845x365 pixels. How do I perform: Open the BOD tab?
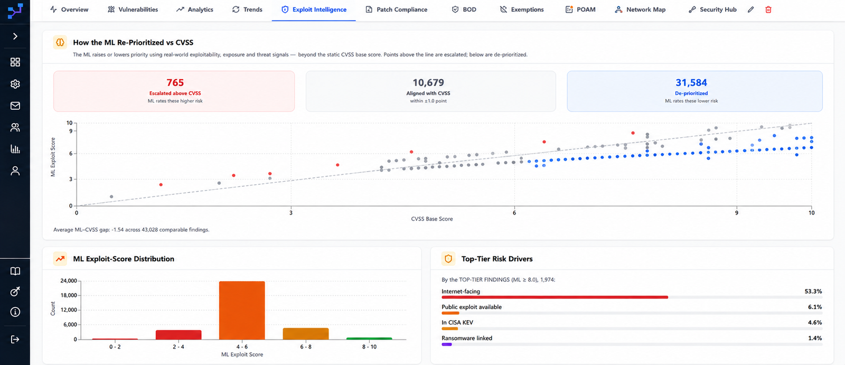coord(464,10)
